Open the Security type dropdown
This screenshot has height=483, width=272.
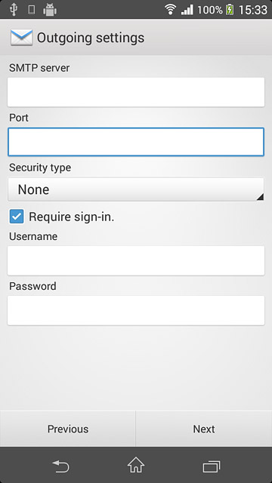pos(136,189)
